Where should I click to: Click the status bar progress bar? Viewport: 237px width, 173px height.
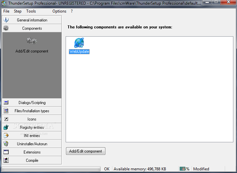(51, 169)
